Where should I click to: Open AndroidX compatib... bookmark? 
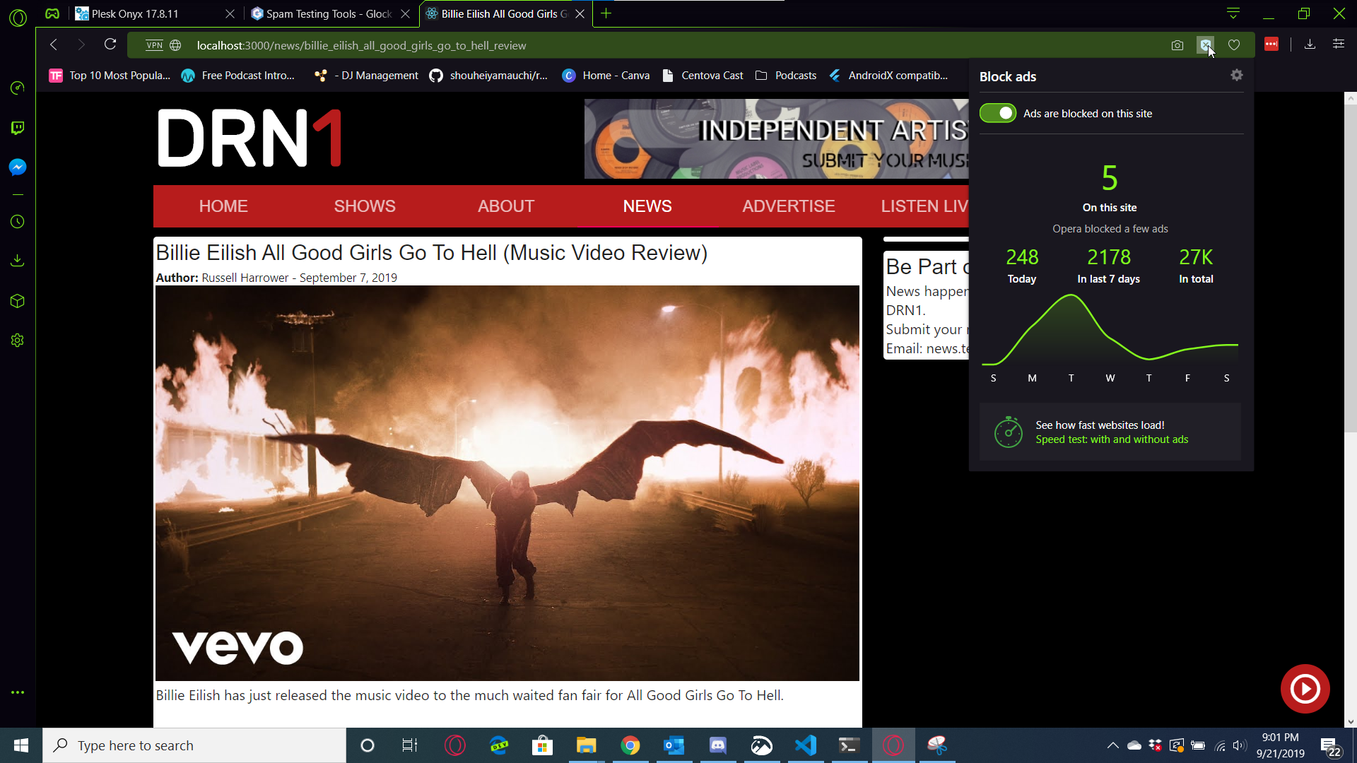tap(888, 76)
